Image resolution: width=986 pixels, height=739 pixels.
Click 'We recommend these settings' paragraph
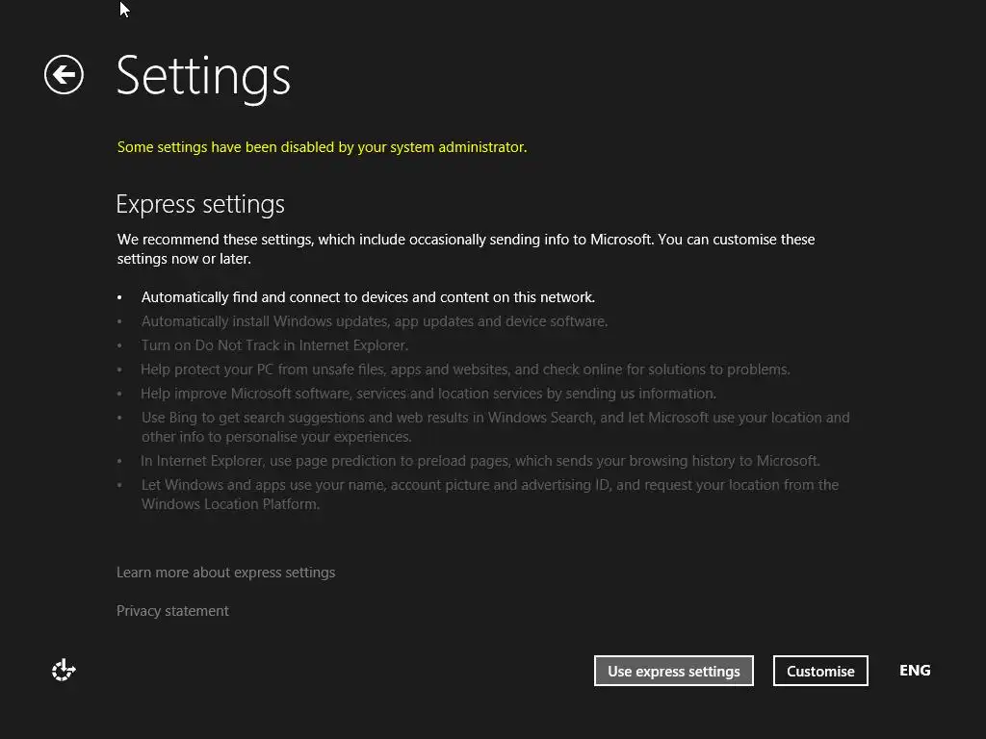[x=466, y=249]
